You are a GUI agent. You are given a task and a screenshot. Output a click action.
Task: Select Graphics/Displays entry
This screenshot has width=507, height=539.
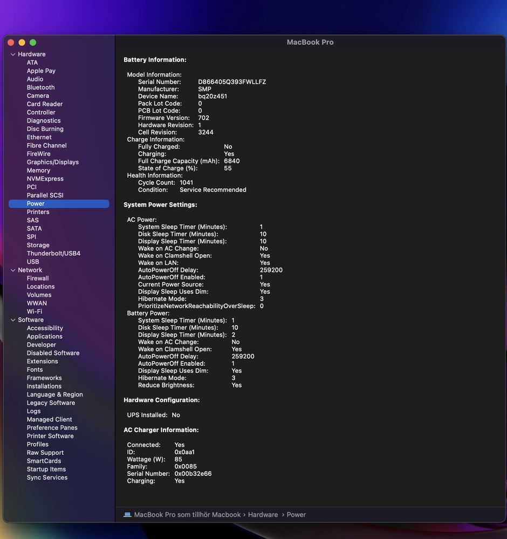click(x=53, y=162)
